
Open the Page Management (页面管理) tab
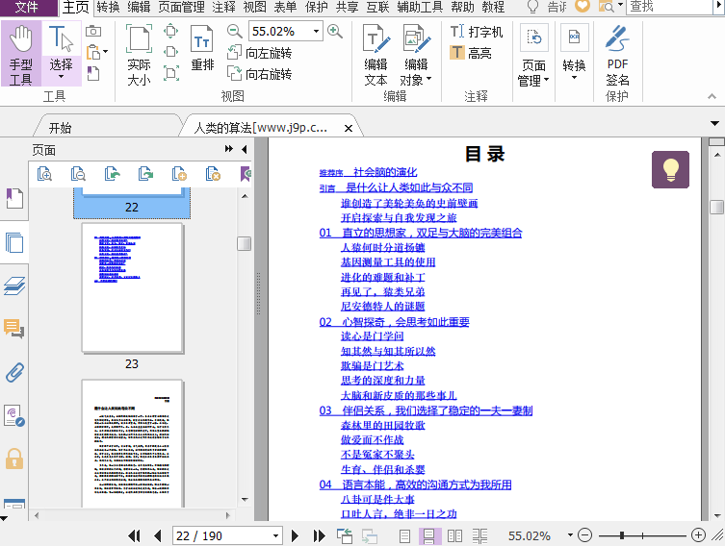point(181,7)
